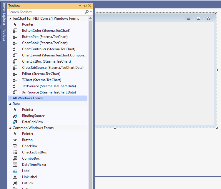Click the Editor component icon
This screenshot has height=189, width=221.
pos(15,74)
